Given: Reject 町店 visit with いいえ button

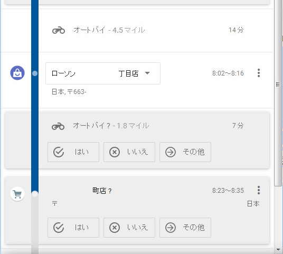Looking at the screenshot, I should point(129,228).
